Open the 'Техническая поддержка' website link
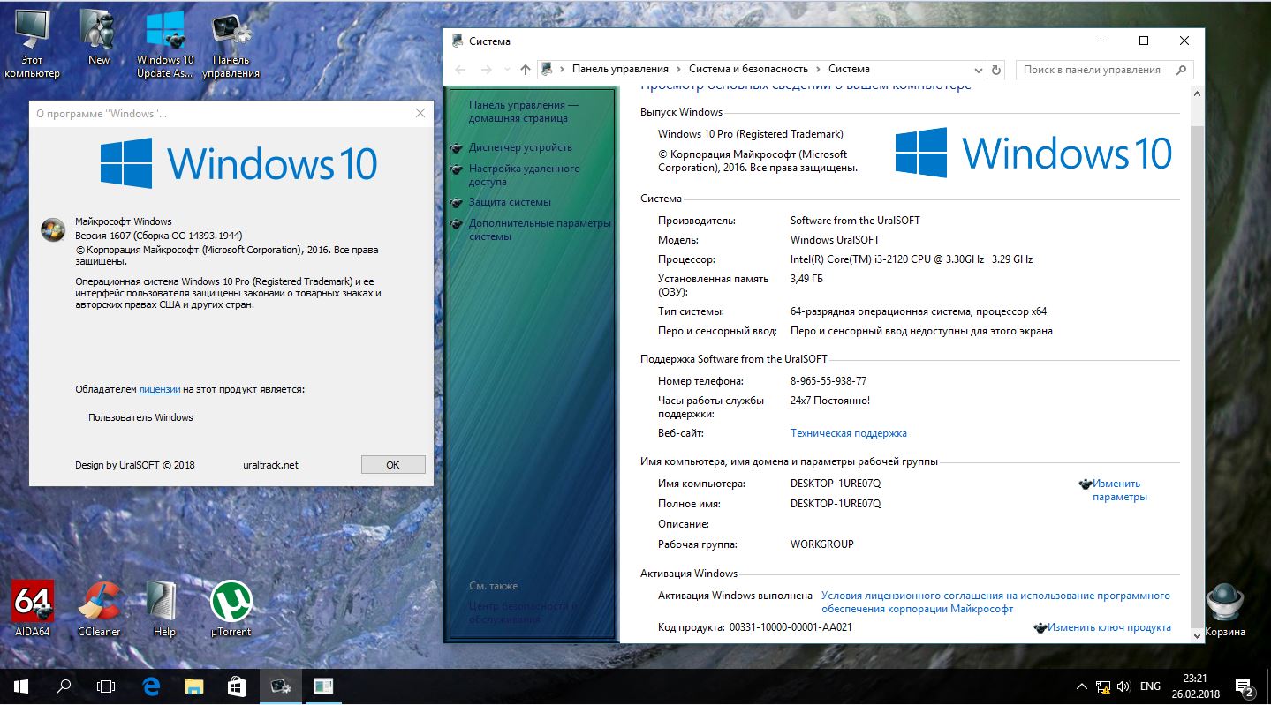This screenshot has height=705, width=1271. [849, 433]
